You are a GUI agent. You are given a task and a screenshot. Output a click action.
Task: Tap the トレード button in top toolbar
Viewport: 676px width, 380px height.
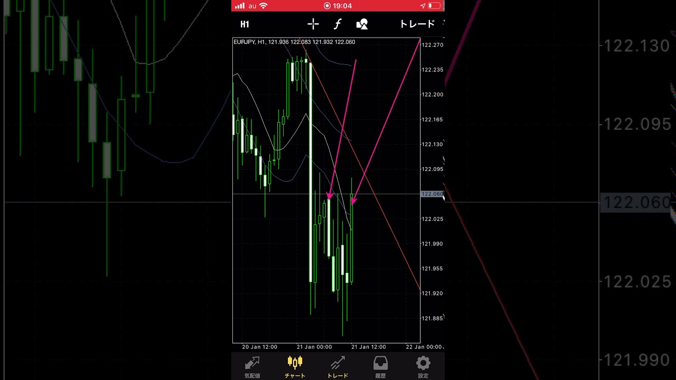417,24
